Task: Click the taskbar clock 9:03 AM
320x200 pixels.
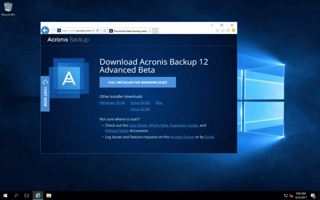Action: pyautogui.click(x=301, y=195)
